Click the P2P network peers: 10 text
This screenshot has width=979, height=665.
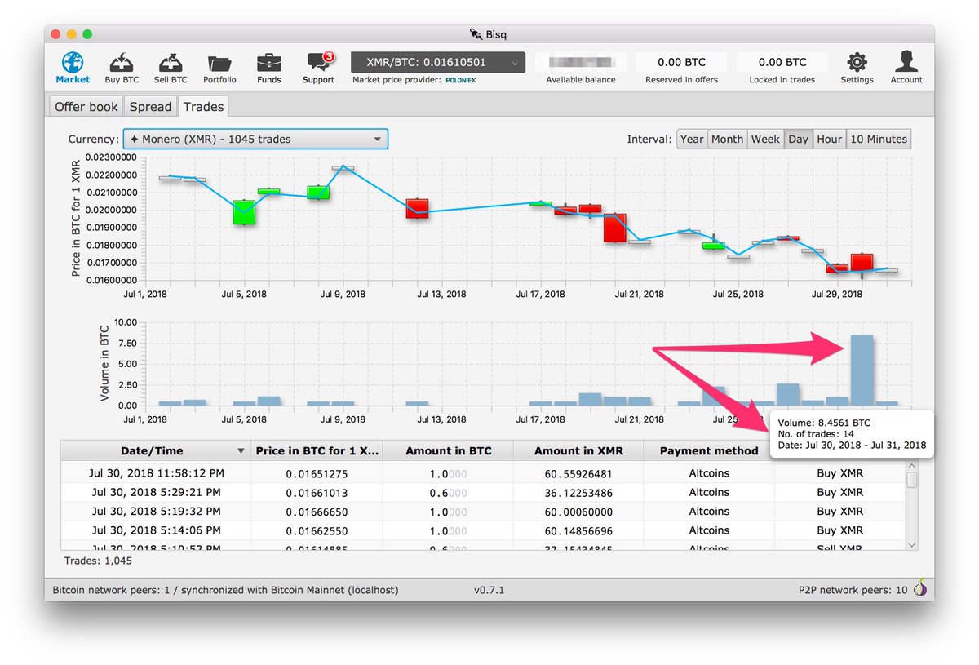tap(853, 589)
